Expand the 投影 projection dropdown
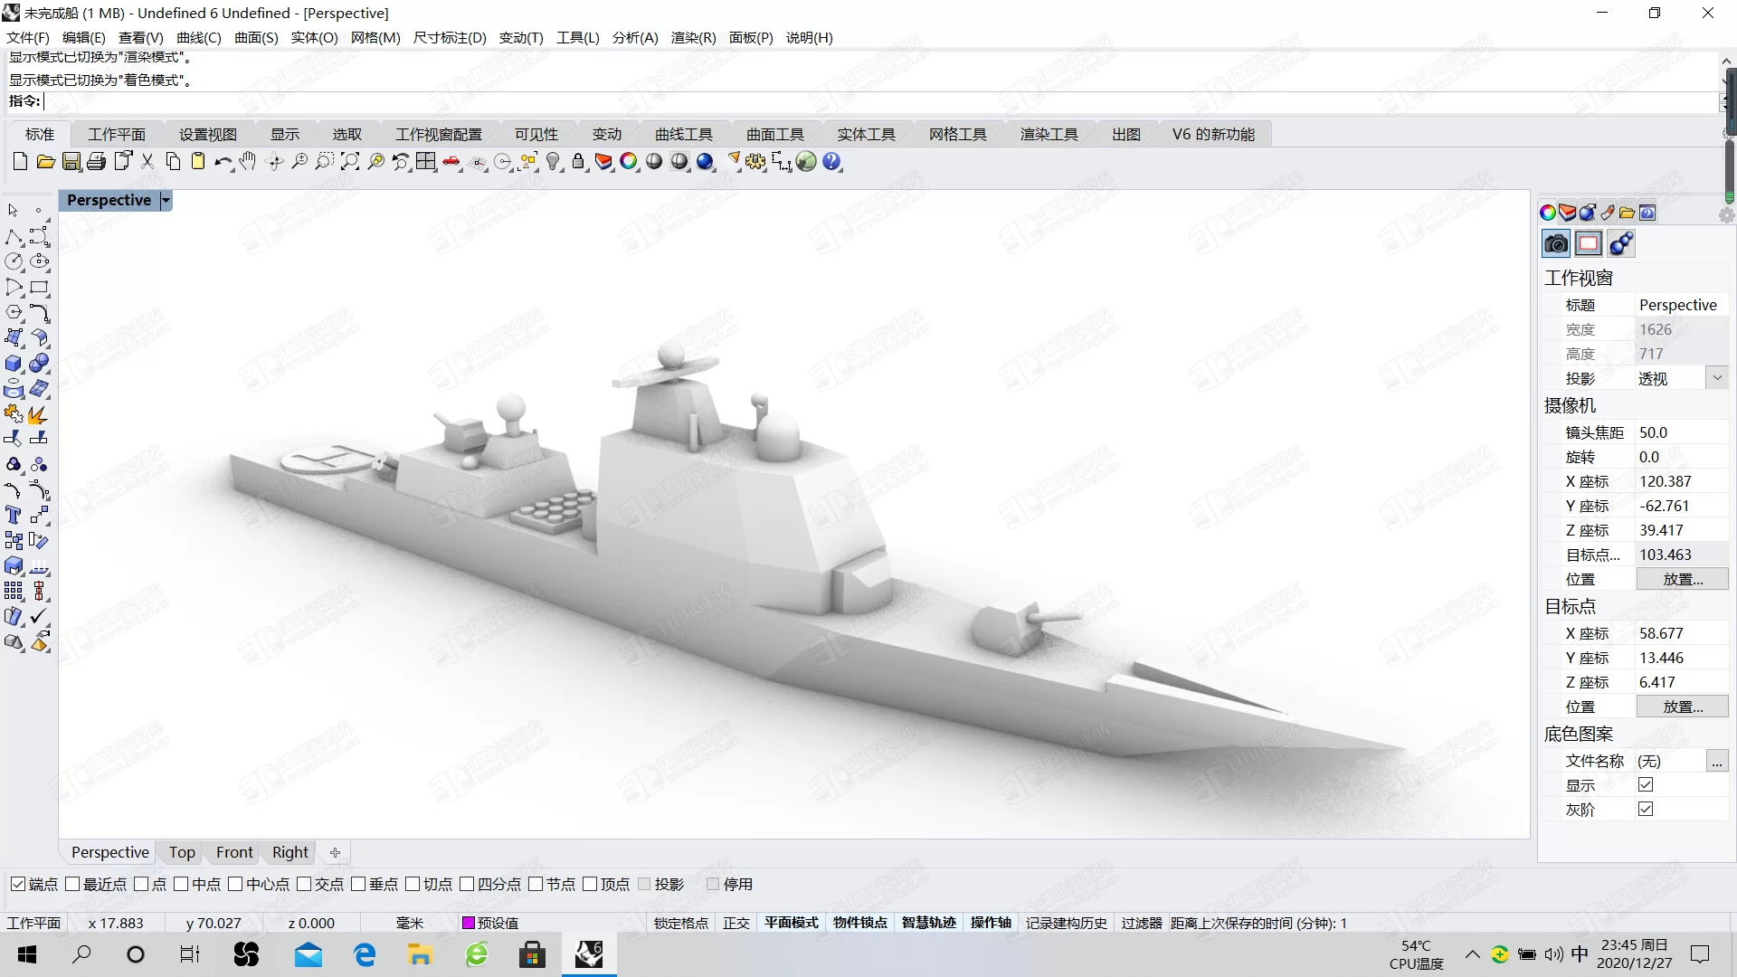 coord(1717,378)
